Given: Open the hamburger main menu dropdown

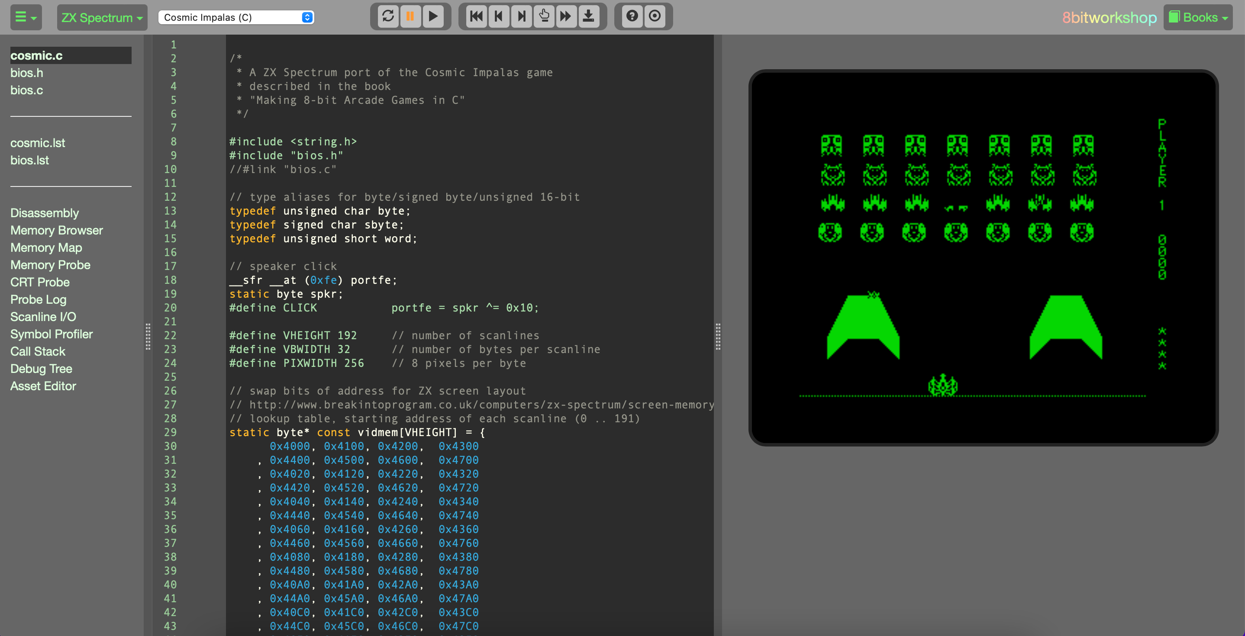Looking at the screenshot, I should (26, 17).
